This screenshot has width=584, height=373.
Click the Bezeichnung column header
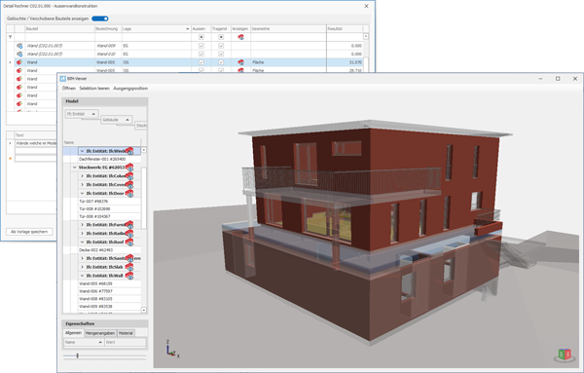pyautogui.click(x=108, y=28)
